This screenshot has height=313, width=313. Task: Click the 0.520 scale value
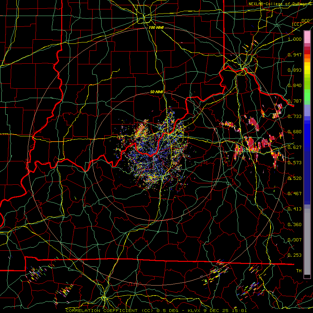point(295,178)
